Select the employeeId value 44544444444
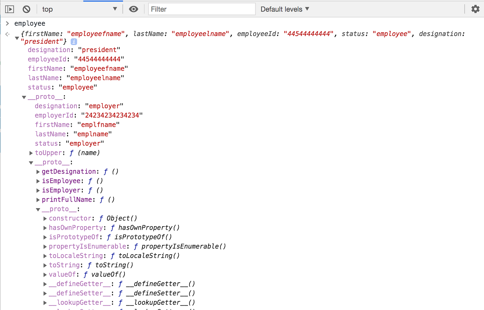Screen dimensions: 484x310 (100, 59)
